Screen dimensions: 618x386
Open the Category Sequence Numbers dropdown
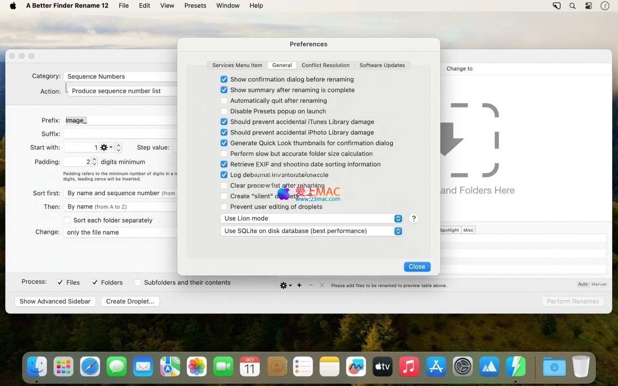(121, 76)
